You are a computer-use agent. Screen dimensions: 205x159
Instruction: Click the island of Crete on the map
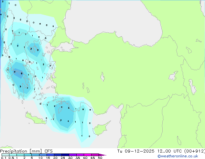tap(35, 119)
